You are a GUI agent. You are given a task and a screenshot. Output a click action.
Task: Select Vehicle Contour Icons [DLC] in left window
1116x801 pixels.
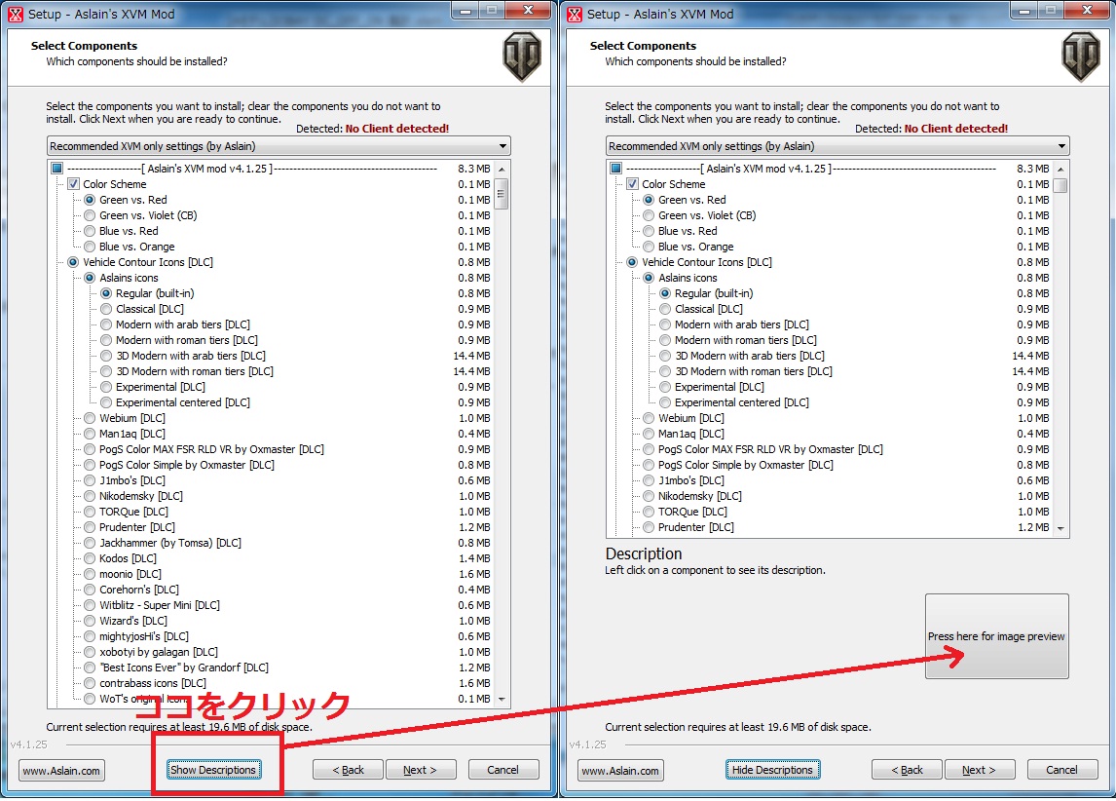pos(73,262)
